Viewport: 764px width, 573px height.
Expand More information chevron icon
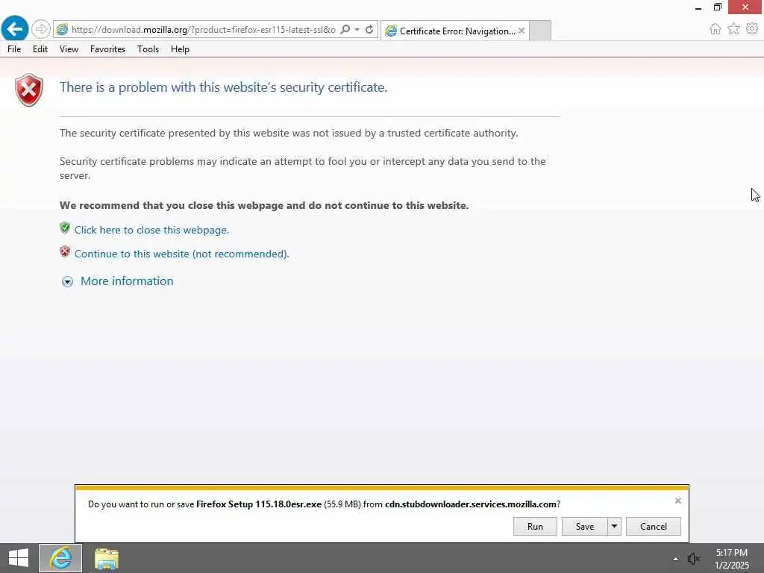[x=67, y=281]
